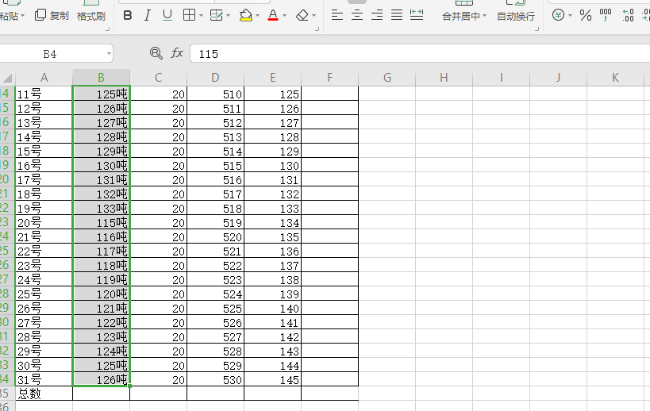
Task: Align text right
Action: [377, 16]
